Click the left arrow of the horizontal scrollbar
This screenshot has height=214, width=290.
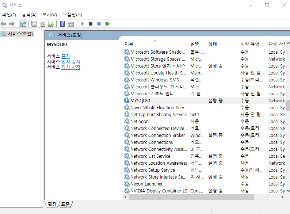[x=125, y=197]
